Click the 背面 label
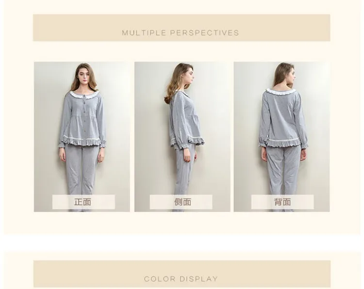This screenshot has height=289, width=364. 282,202
